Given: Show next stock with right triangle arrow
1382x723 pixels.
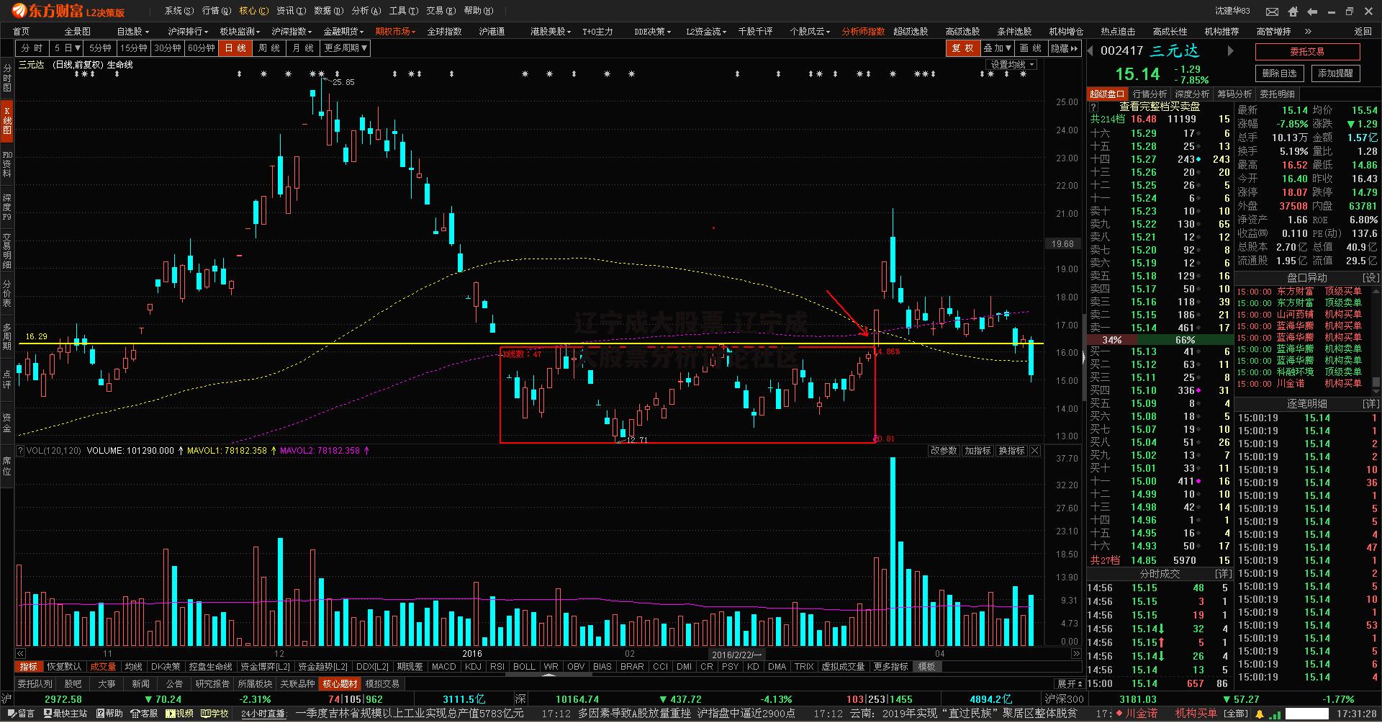Looking at the screenshot, I should point(1230,50).
